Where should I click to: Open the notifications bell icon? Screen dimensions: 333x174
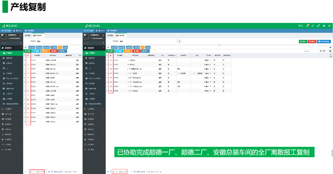307,26
